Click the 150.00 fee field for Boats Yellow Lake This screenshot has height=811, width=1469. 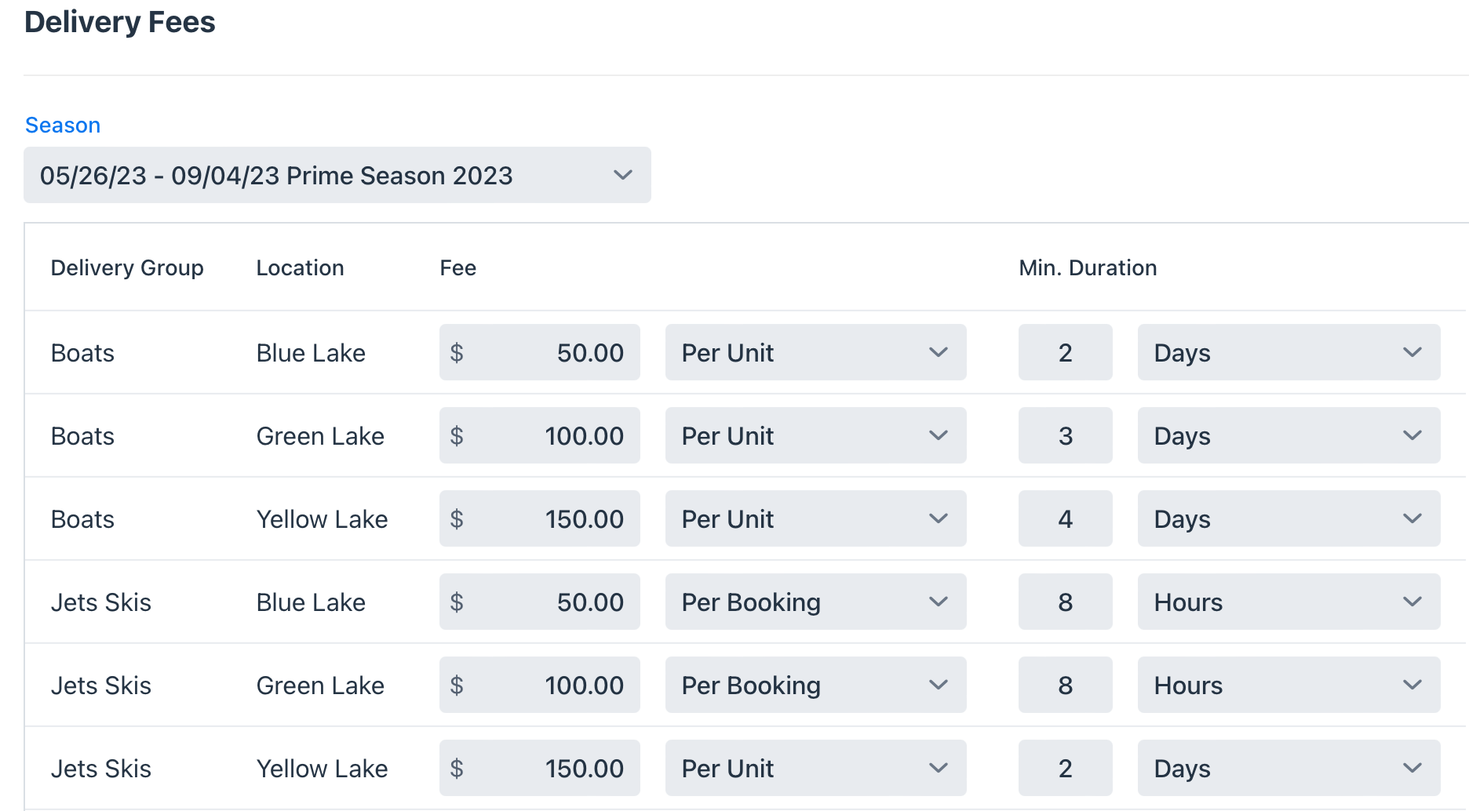[x=540, y=519]
